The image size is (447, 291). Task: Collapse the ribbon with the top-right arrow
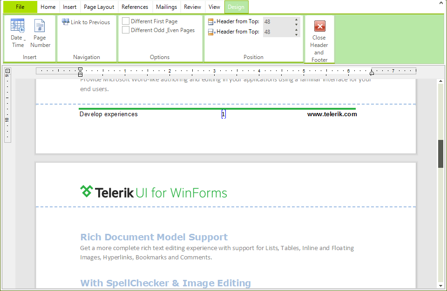(x=441, y=3)
